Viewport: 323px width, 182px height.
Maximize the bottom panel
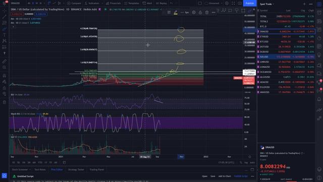pyautogui.click(x=252, y=170)
